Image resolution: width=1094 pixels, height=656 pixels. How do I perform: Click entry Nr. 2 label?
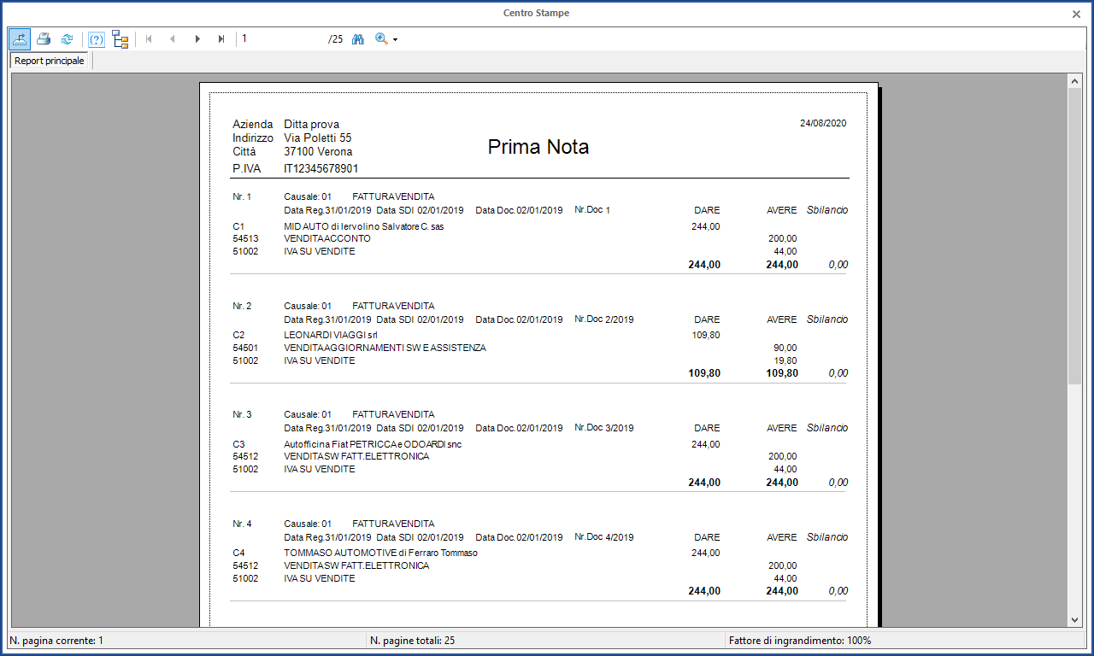pos(242,306)
